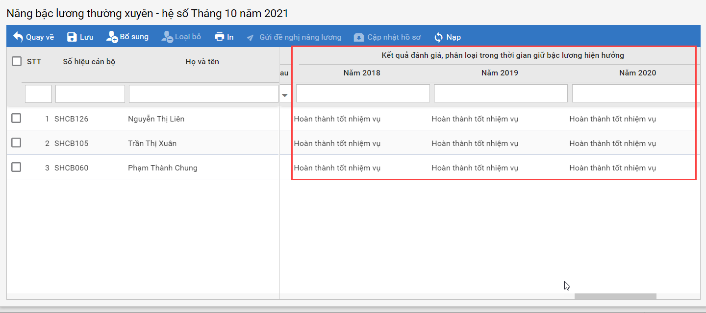Toggle the select-all checkbox in header
The height and width of the screenshot is (313, 706).
pyautogui.click(x=17, y=61)
